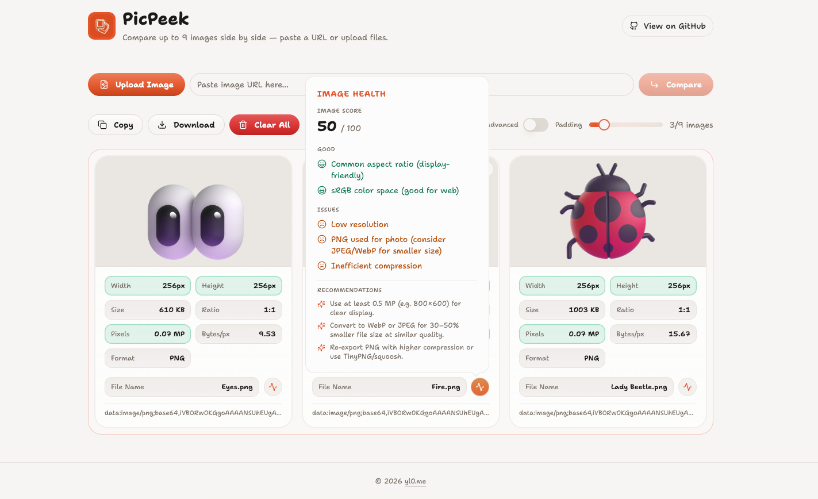Click the smiley icon next to sRGB color space
Viewport: 818px width, 499px height.
tap(321, 190)
